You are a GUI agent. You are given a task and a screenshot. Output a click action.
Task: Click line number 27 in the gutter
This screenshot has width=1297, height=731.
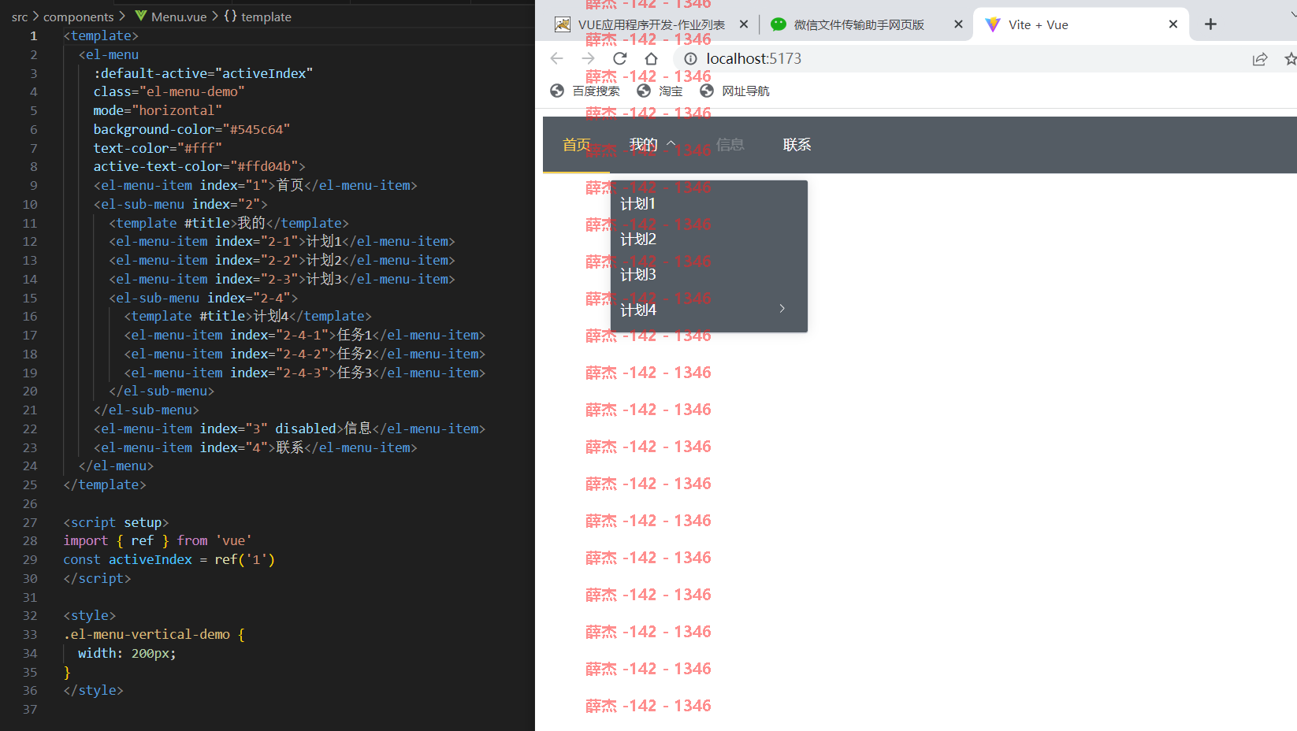pos(30,522)
